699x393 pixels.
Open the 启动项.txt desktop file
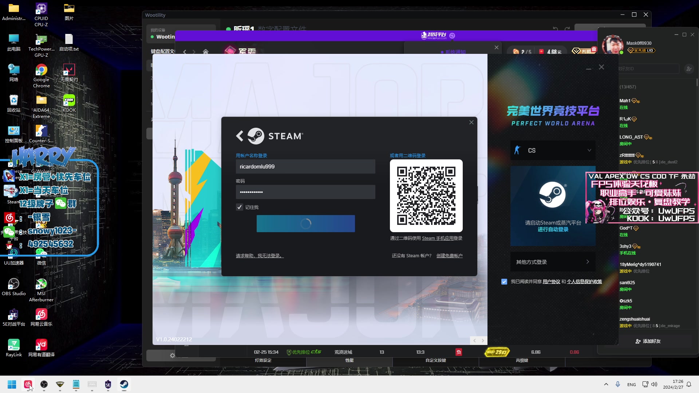click(69, 42)
